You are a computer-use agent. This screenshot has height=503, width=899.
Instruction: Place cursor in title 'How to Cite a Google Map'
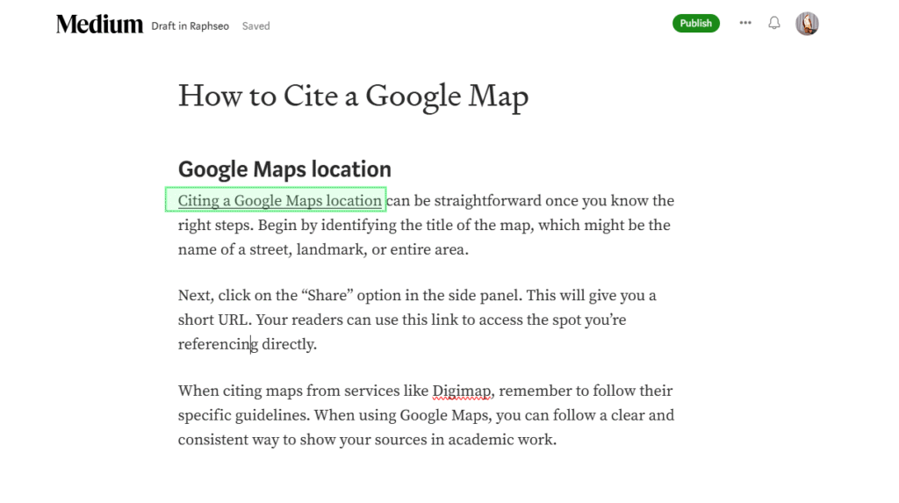(x=353, y=96)
